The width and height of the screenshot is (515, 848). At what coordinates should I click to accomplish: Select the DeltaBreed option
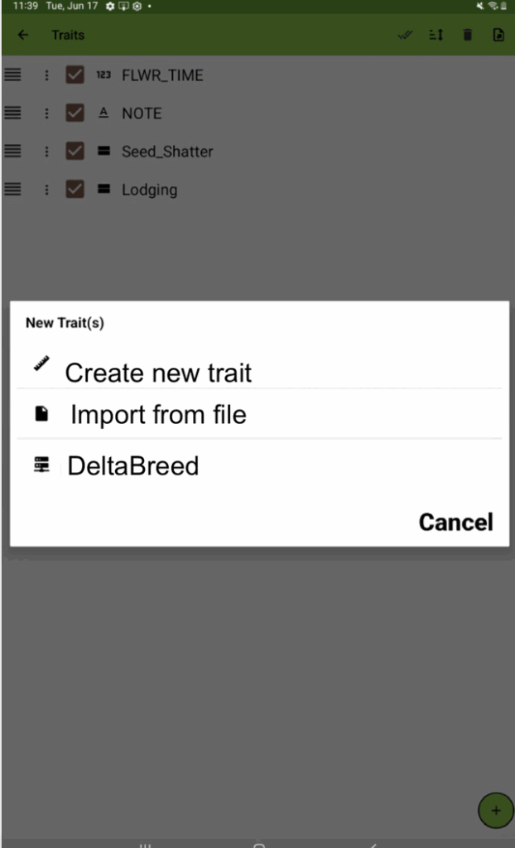pos(132,466)
